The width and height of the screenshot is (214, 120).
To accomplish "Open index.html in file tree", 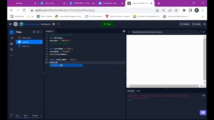I will (x=26, y=38).
